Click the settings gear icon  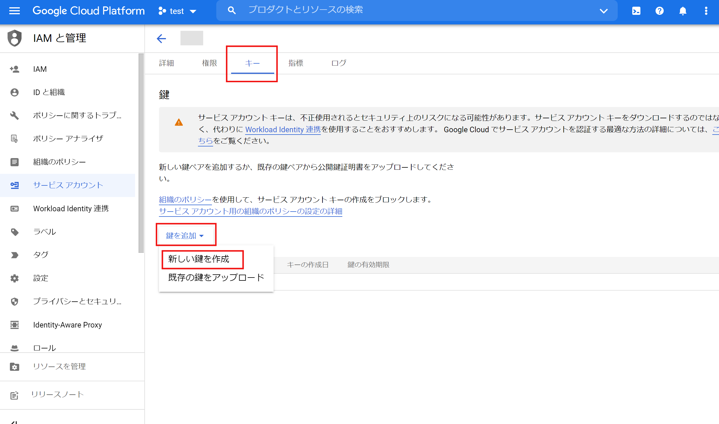[15, 278]
